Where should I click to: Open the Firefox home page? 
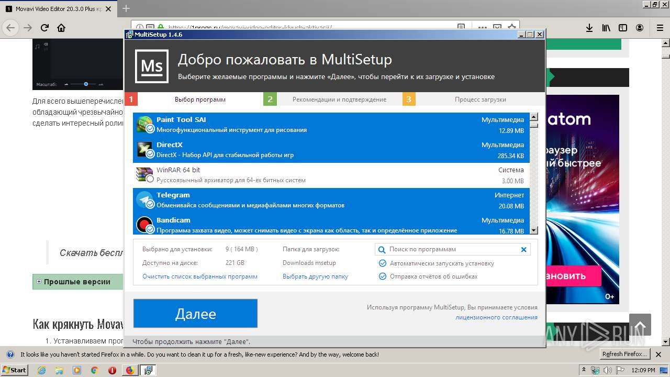click(x=61, y=28)
